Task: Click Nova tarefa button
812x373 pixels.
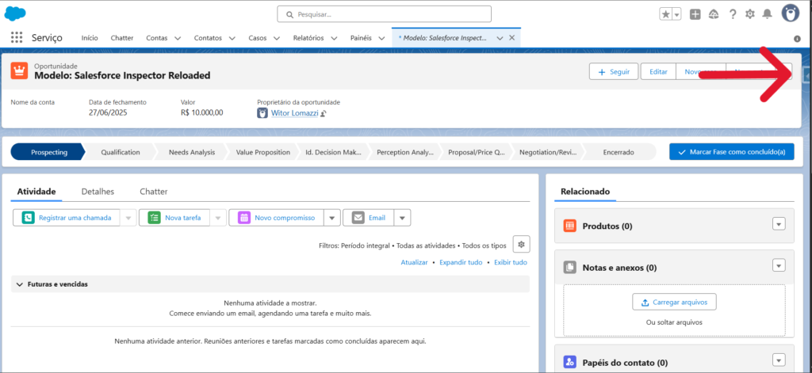Action: (x=174, y=218)
